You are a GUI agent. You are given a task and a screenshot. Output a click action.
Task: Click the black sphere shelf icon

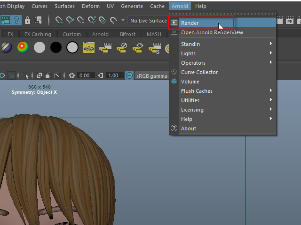[56, 47]
